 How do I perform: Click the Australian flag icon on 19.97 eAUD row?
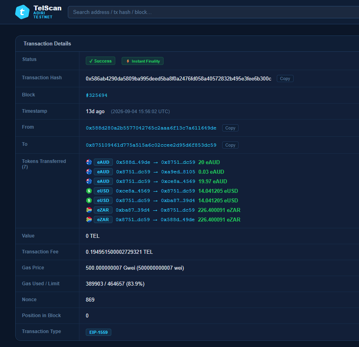tap(89, 181)
